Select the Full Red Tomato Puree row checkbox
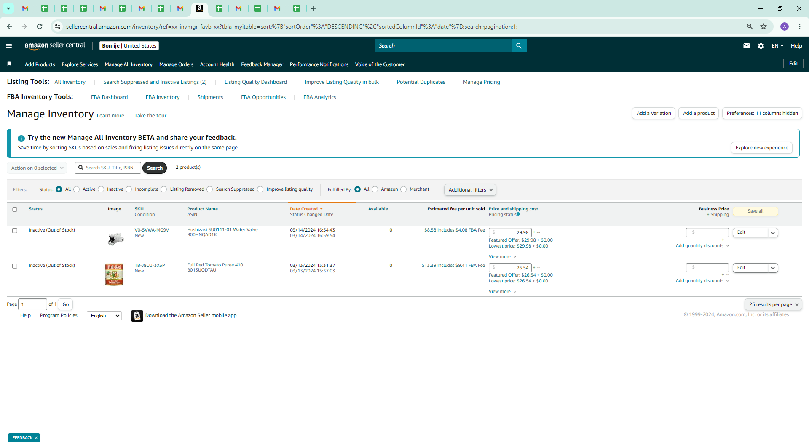Viewport: 809px width, 442px height. [15, 266]
